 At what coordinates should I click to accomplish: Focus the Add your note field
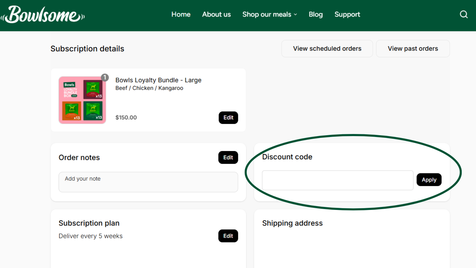tap(148, 182)
